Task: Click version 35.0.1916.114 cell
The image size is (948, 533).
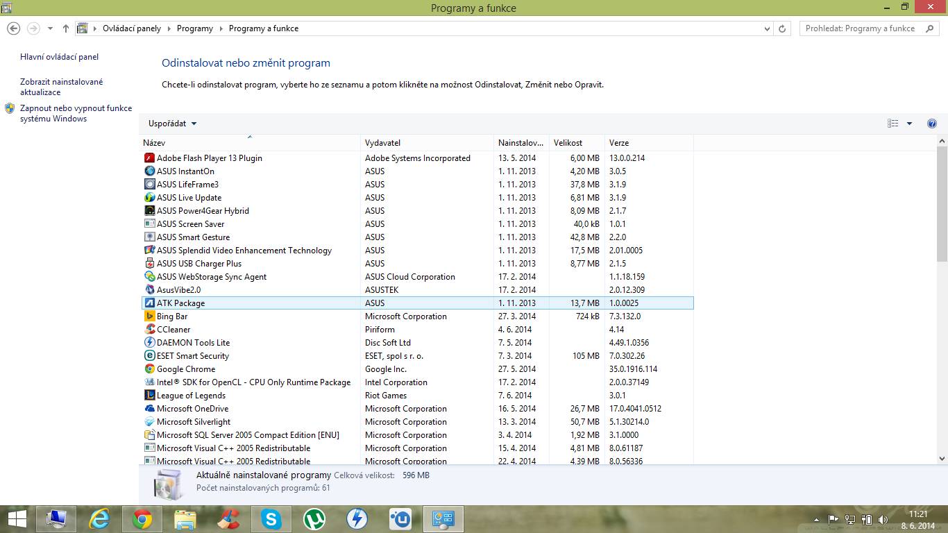Action: (633, 369)
